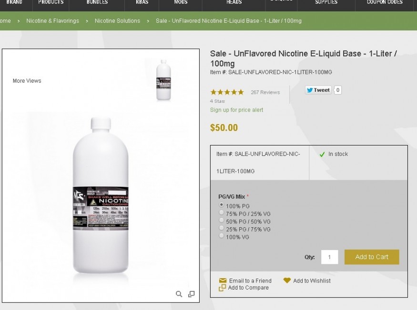417x310 pixels.
Task: Click the small bottle thumbnail under More Views
Action: click(x=163, y=80)
